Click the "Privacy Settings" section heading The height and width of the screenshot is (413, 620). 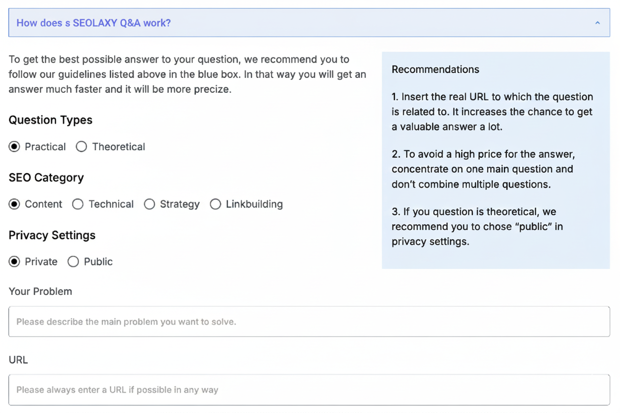point(52,235)
